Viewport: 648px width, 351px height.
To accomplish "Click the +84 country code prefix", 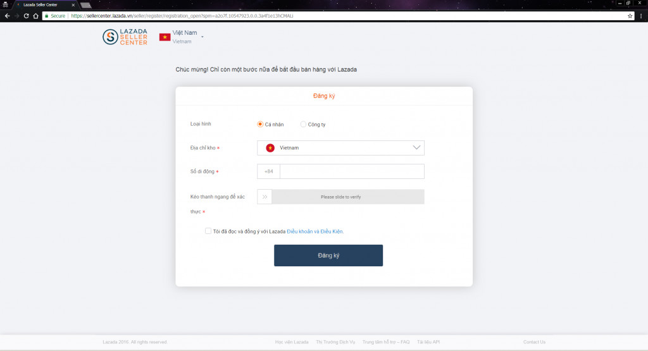I will point(268,171).
